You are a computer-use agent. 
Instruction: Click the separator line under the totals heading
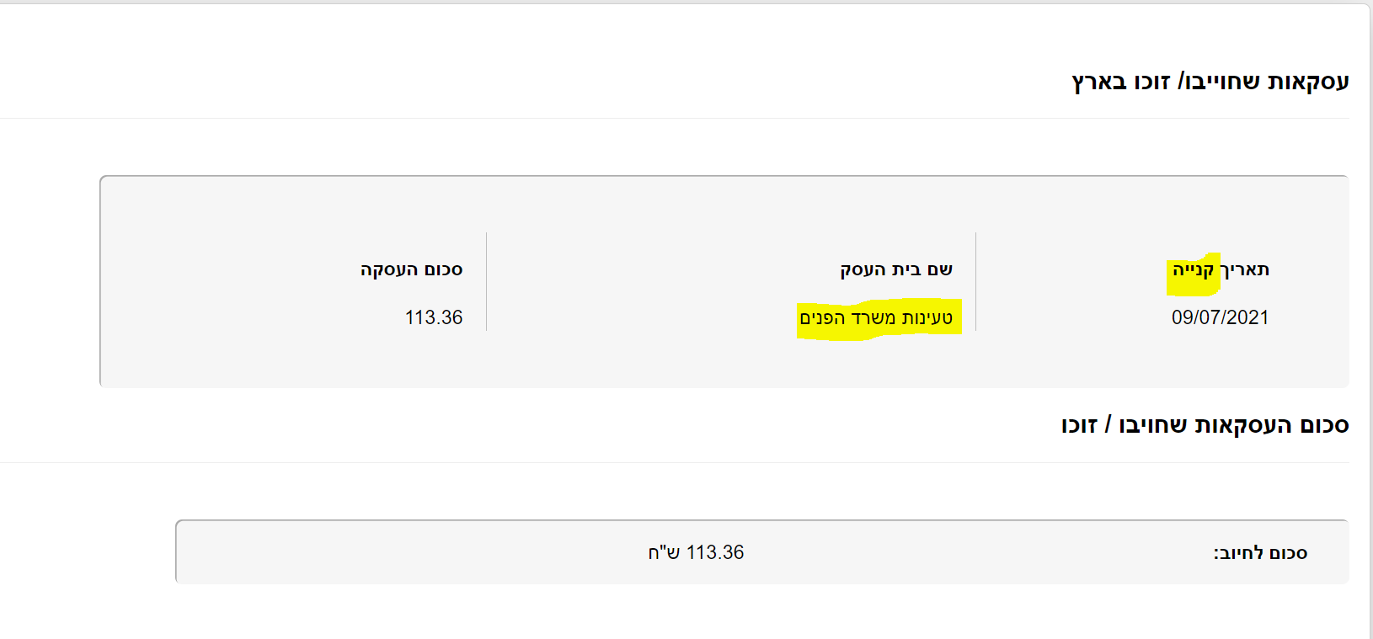(x=674, y=462)
